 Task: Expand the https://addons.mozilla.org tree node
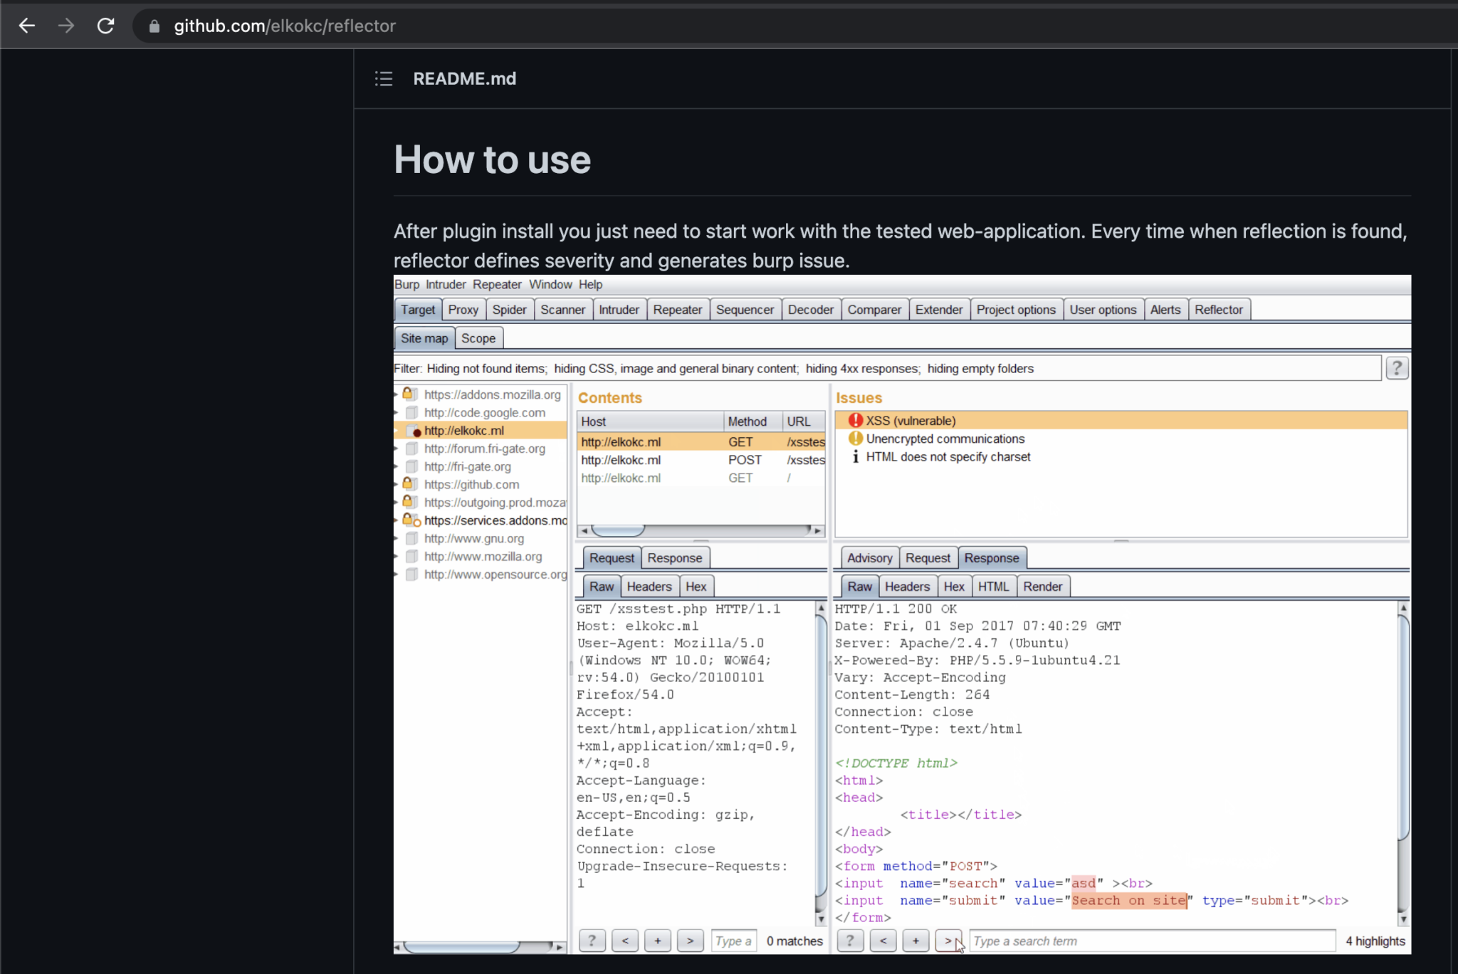(x=397, y=394)
